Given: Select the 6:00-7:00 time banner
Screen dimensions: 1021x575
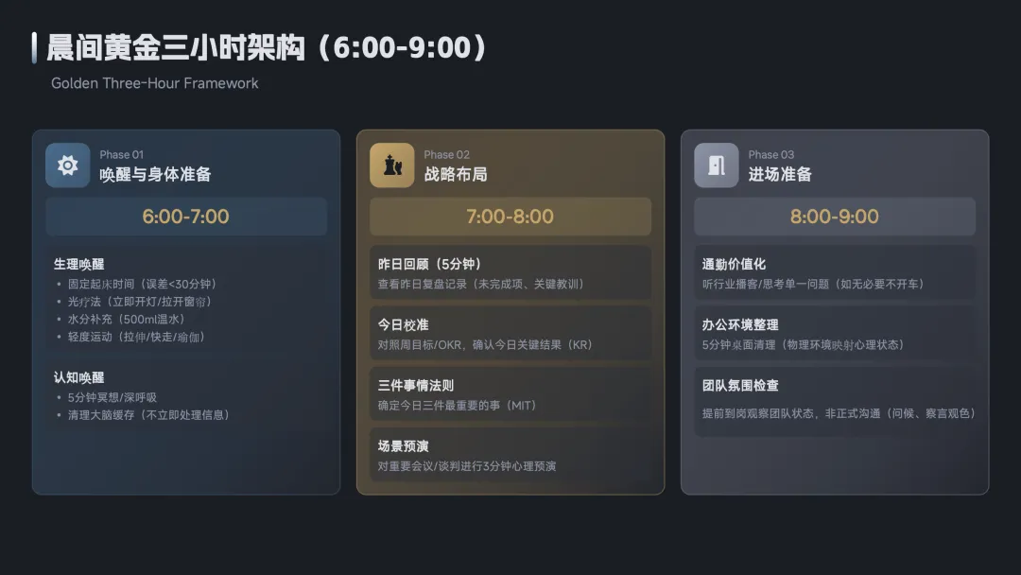Looking at the screenshot, I should pyautogui.click(x=186, y=217).
